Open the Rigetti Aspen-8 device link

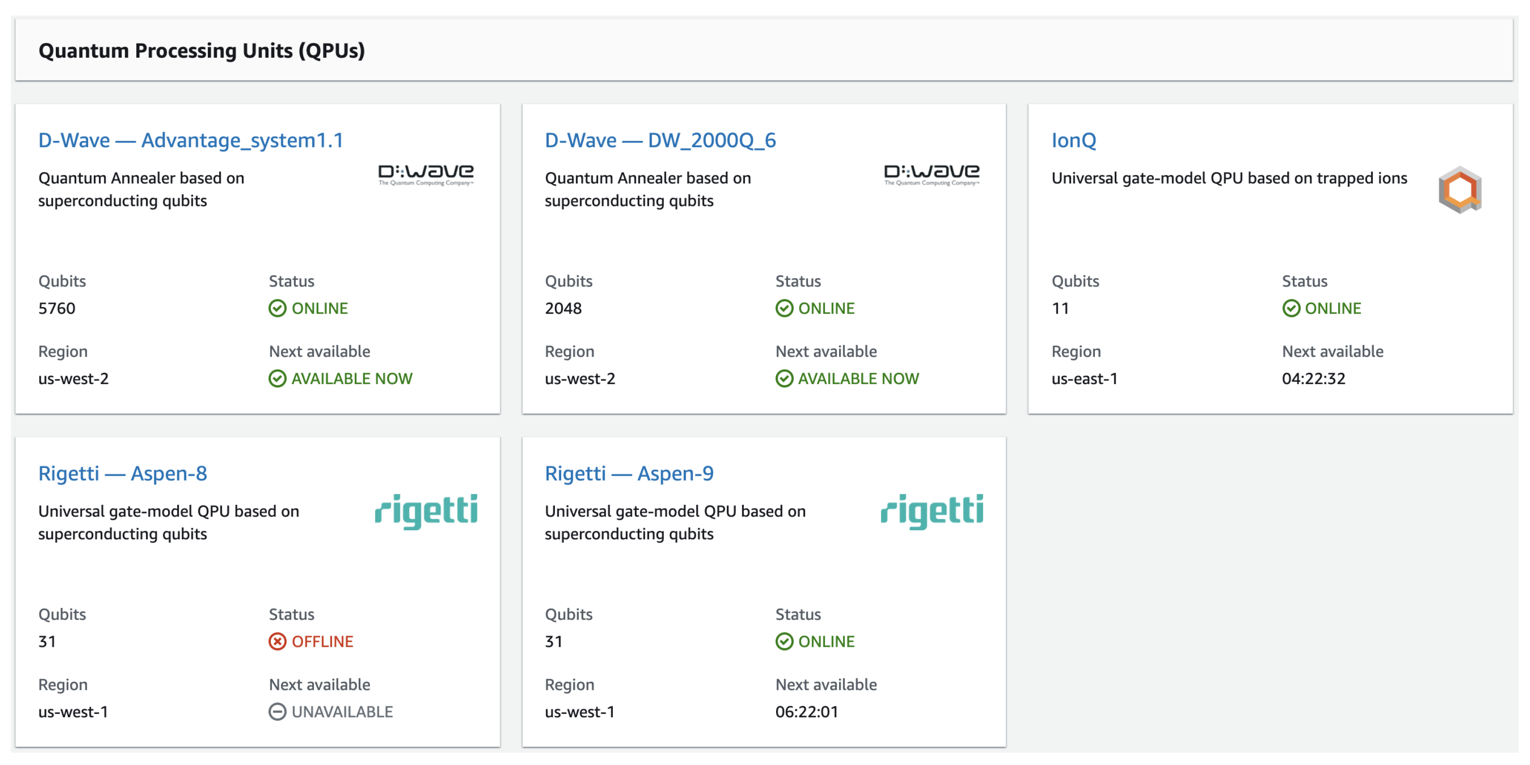pos(122,474)
